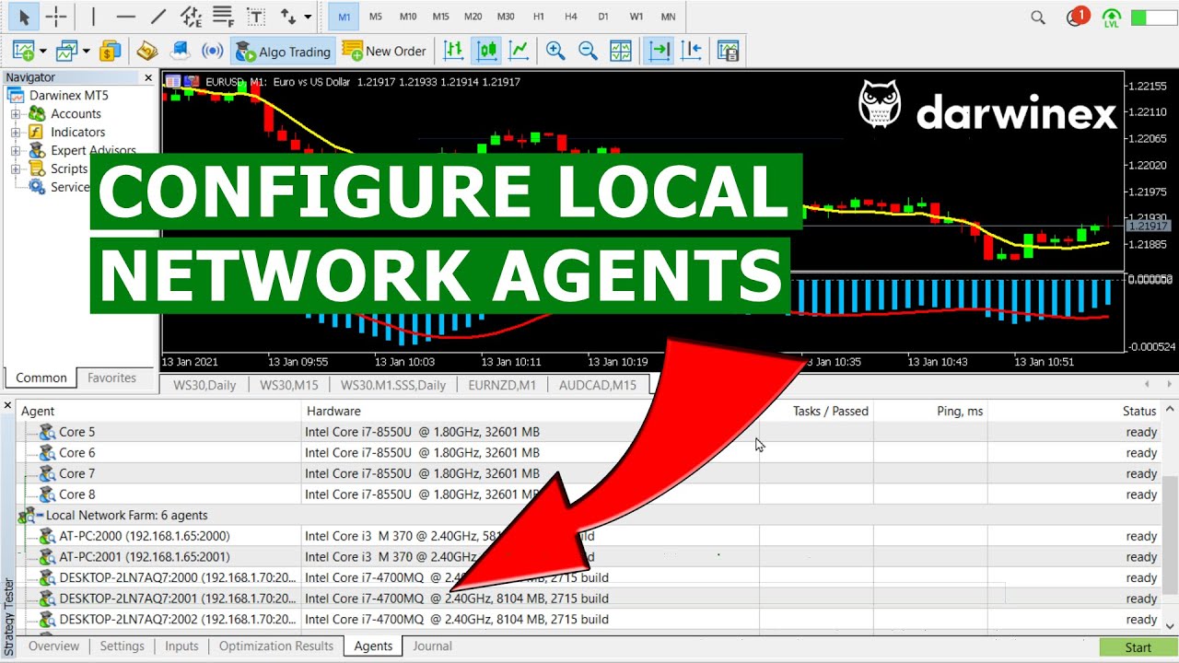Select the M1 timeframe
Viewport: 1179px width, 663px height.
click(x=344, y=17)
